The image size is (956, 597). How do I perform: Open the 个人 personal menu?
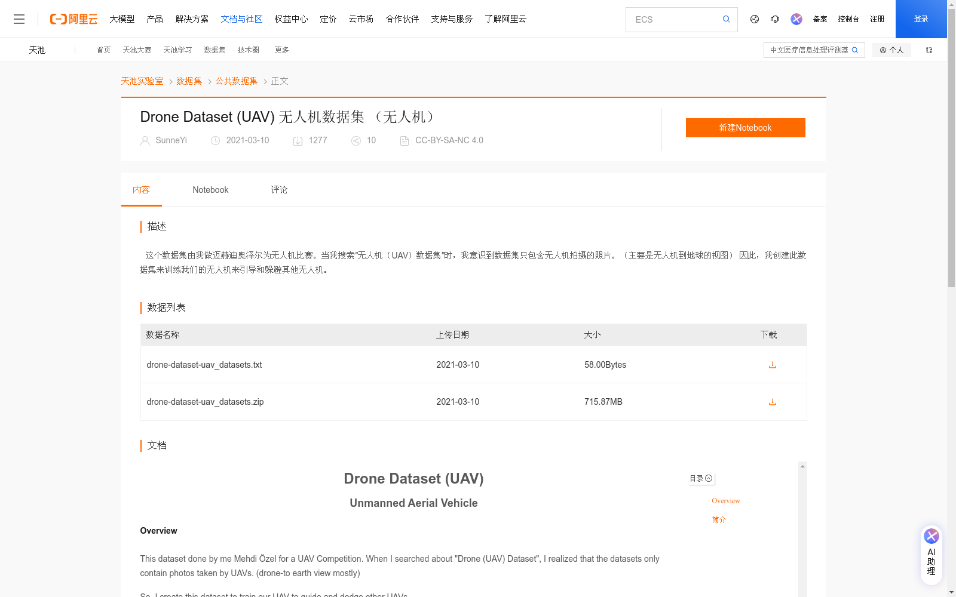click(x=891, y=50)
